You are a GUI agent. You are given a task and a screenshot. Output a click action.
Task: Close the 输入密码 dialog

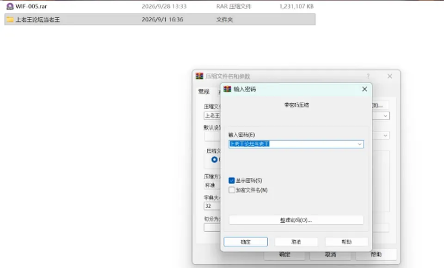click(364, 89)
